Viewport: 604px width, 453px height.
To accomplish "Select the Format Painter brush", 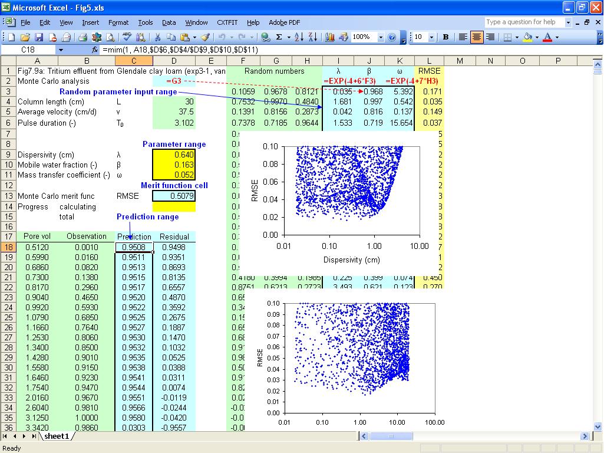I will (x=205, y=37).
